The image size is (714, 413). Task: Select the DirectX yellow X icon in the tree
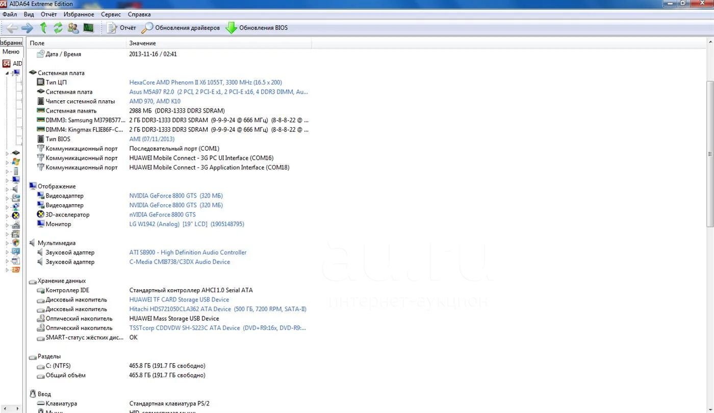click(16, 215)
